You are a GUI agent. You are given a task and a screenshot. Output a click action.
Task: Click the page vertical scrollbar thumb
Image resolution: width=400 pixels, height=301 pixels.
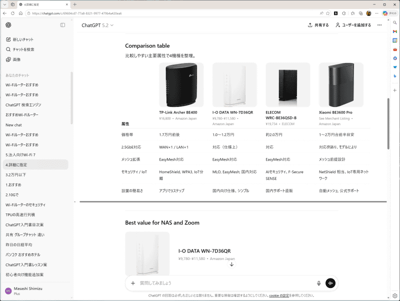(388, 123)
